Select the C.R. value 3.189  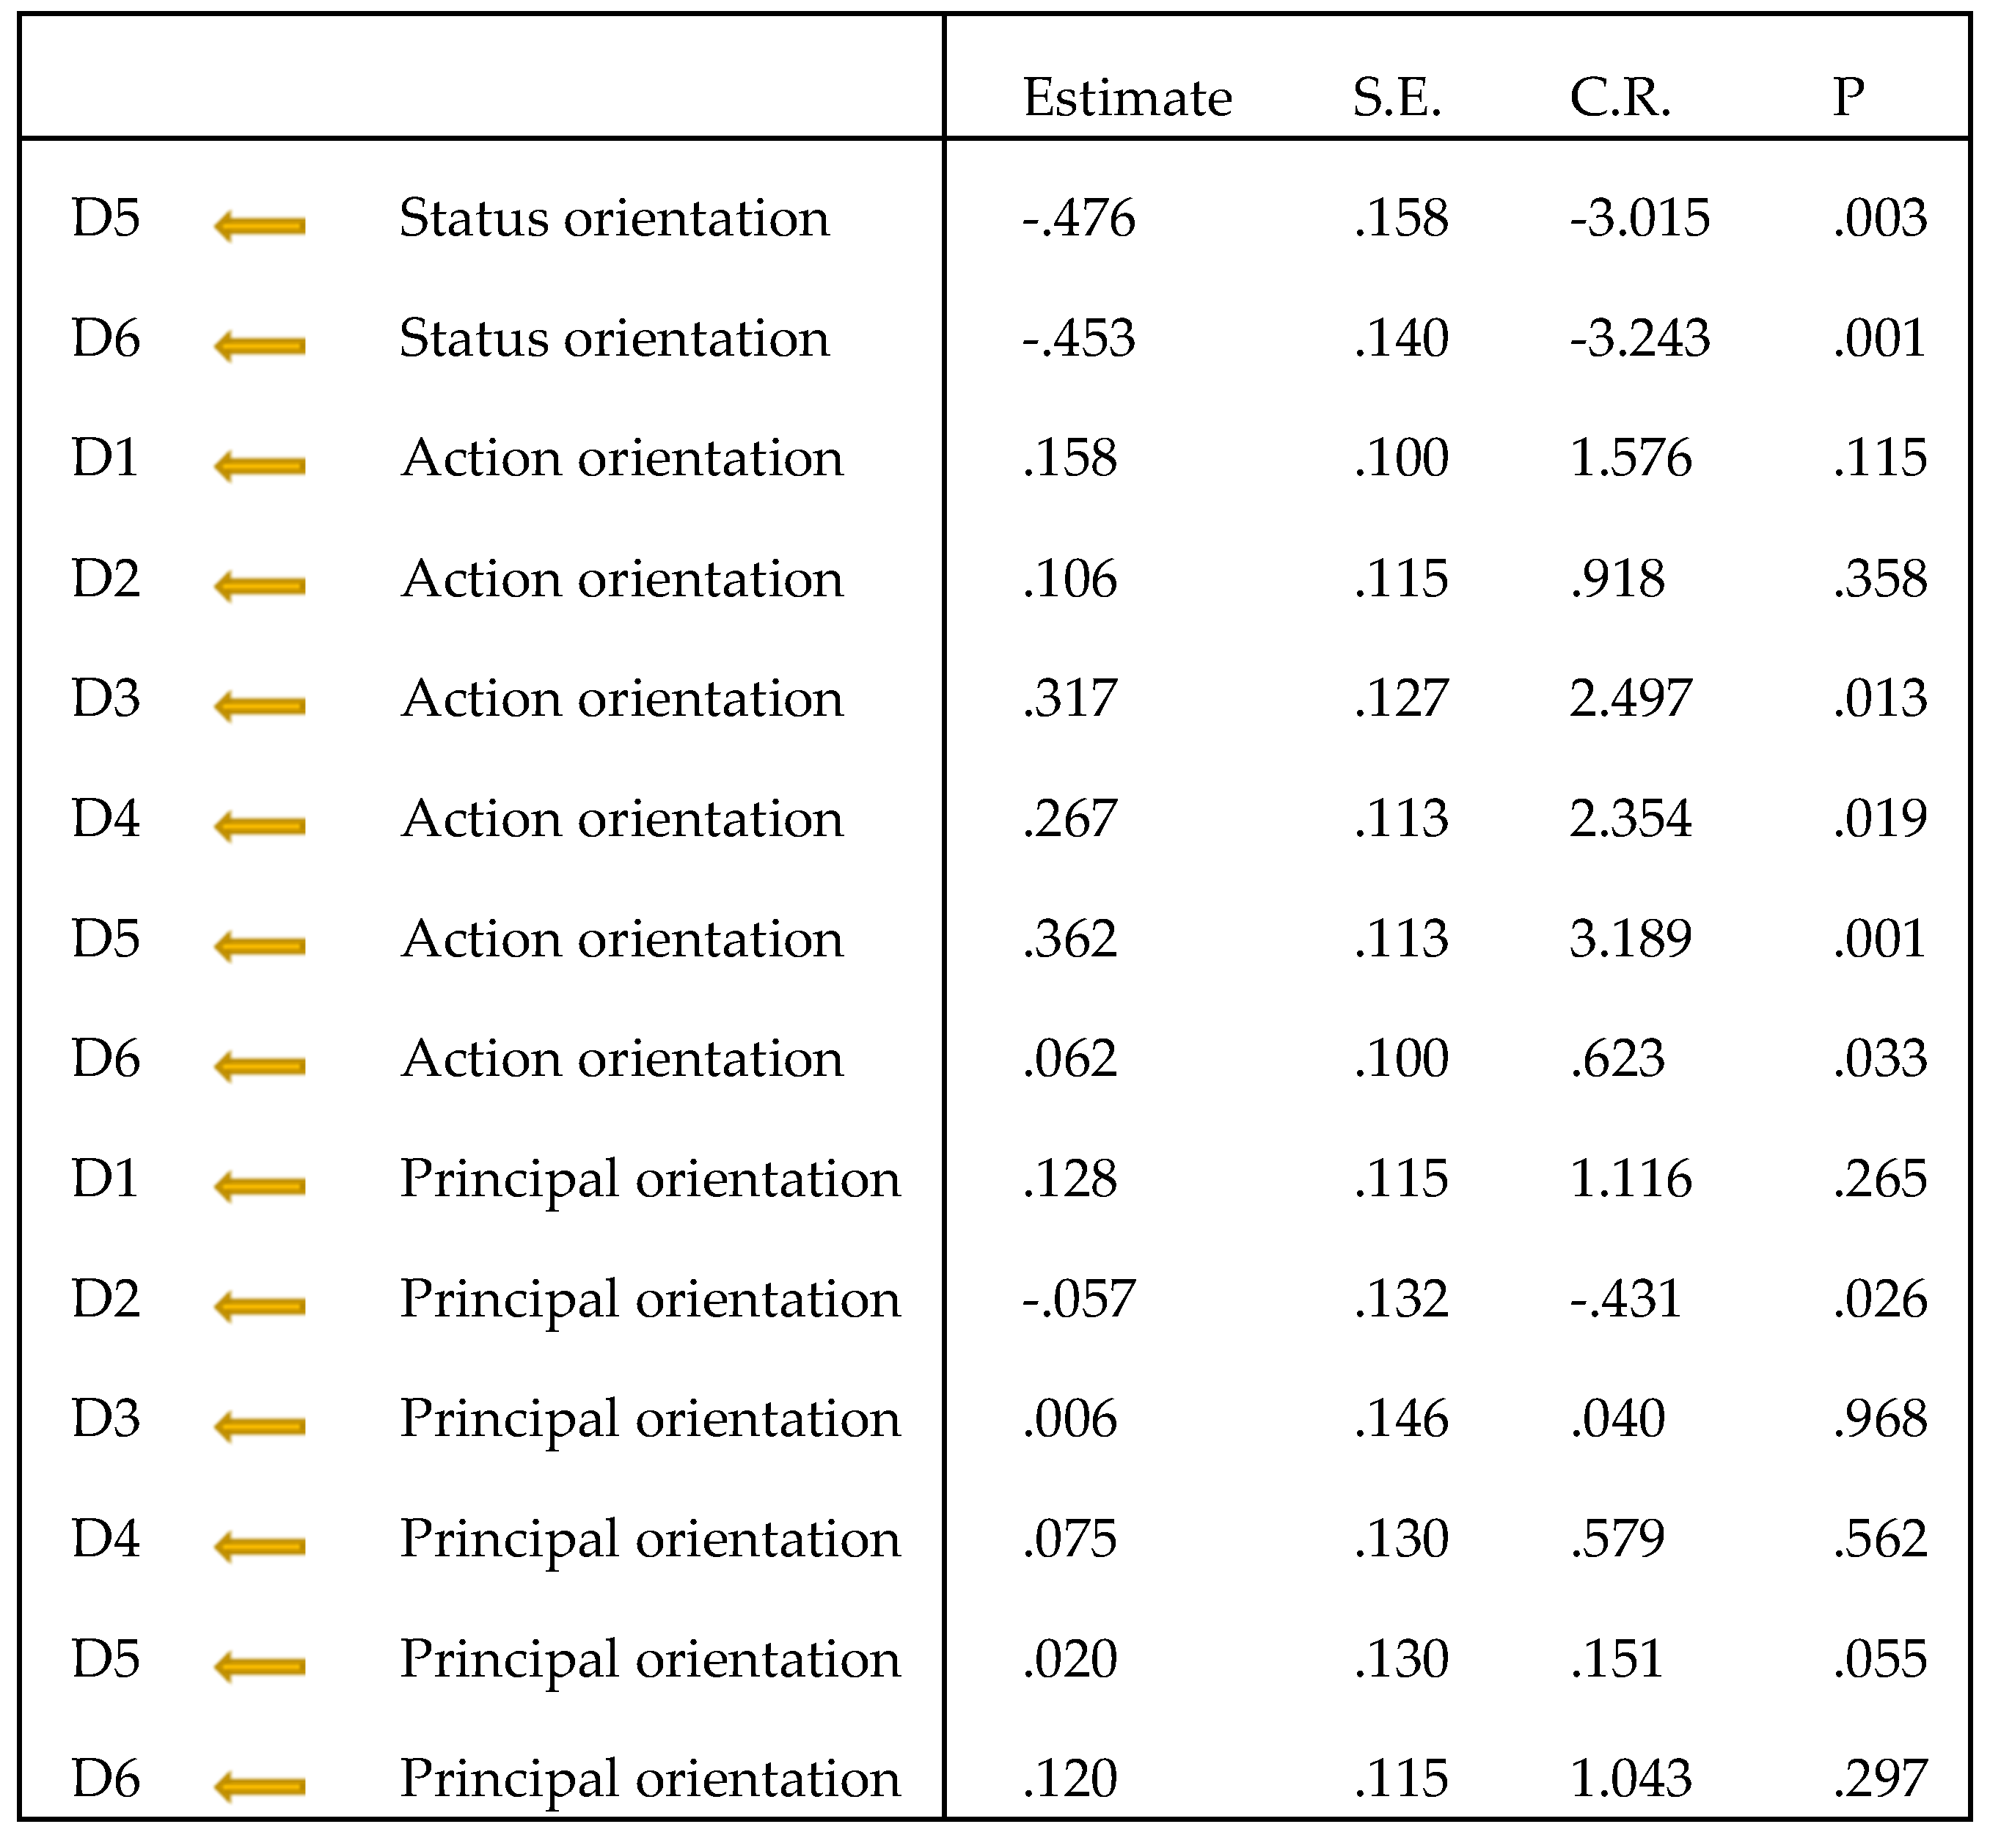point(1631,940)
